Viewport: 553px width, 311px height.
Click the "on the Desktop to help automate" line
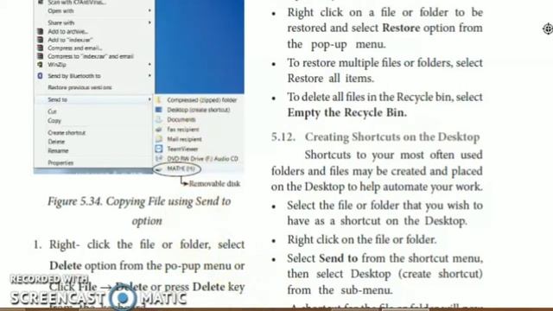(x=377, y=187)
